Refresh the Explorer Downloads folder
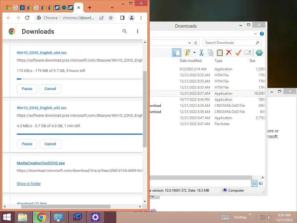Screen dimensions: 297x223 196,43
